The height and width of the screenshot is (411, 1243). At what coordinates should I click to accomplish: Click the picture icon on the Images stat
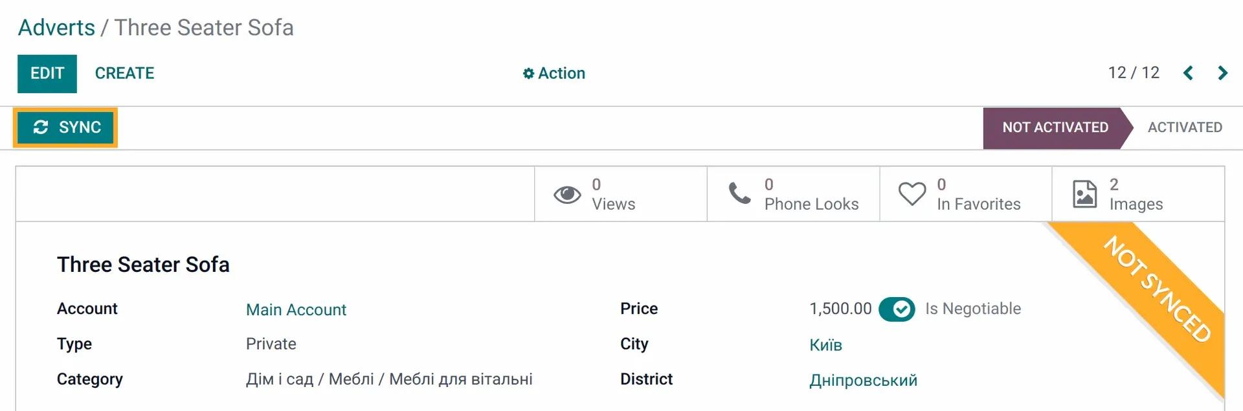pyautogui.click(x=1084, y=193)
